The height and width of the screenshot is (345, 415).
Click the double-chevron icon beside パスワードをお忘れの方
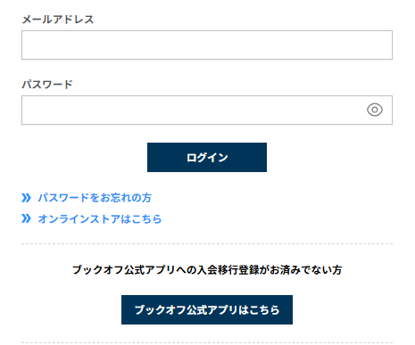tap(26, 198)
